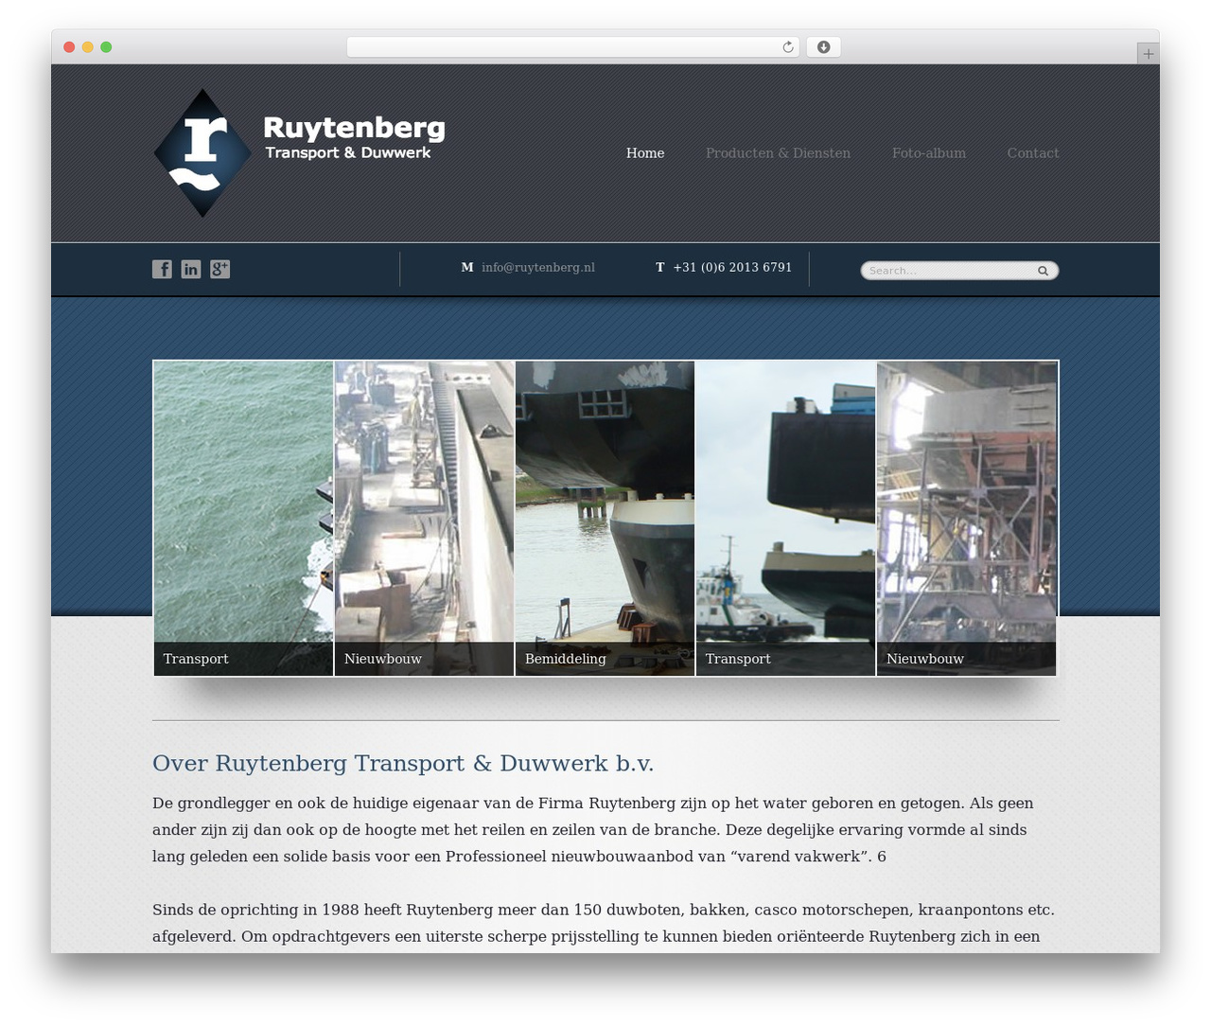Maximize the browser with green button
The height and width of the screenshot is (1026, 1211).
[106, 47]
